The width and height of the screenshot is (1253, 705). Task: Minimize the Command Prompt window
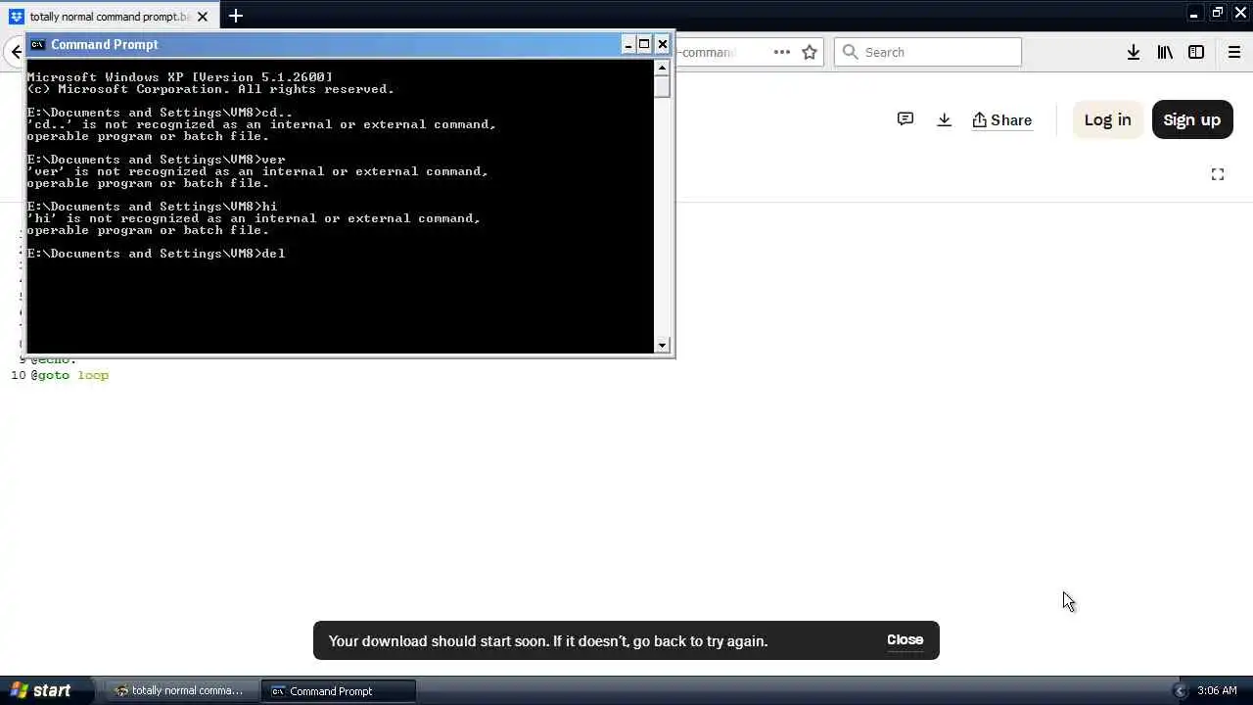tap(628, 44)
